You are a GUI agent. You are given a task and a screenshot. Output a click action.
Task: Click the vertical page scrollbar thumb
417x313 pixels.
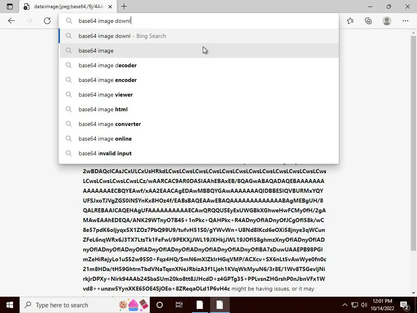pyautogui.click(x=413, y=143)
